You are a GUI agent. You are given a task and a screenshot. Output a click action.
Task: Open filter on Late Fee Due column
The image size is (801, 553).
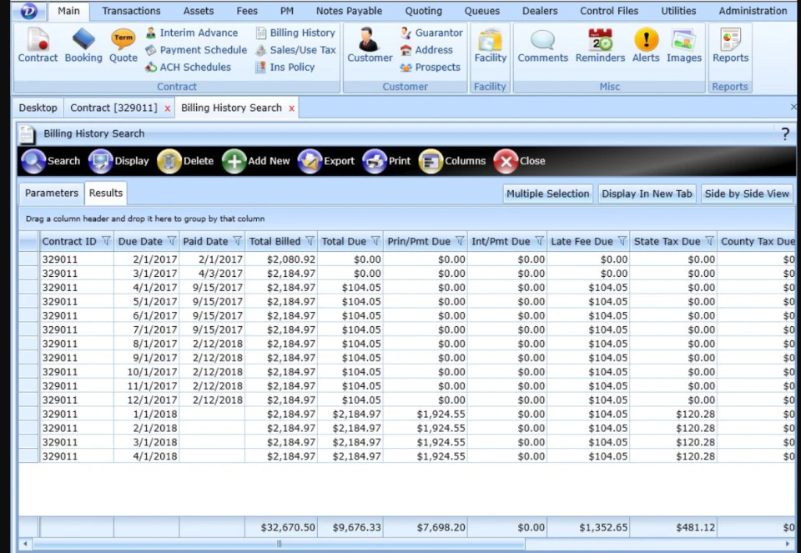click(622, 241)
